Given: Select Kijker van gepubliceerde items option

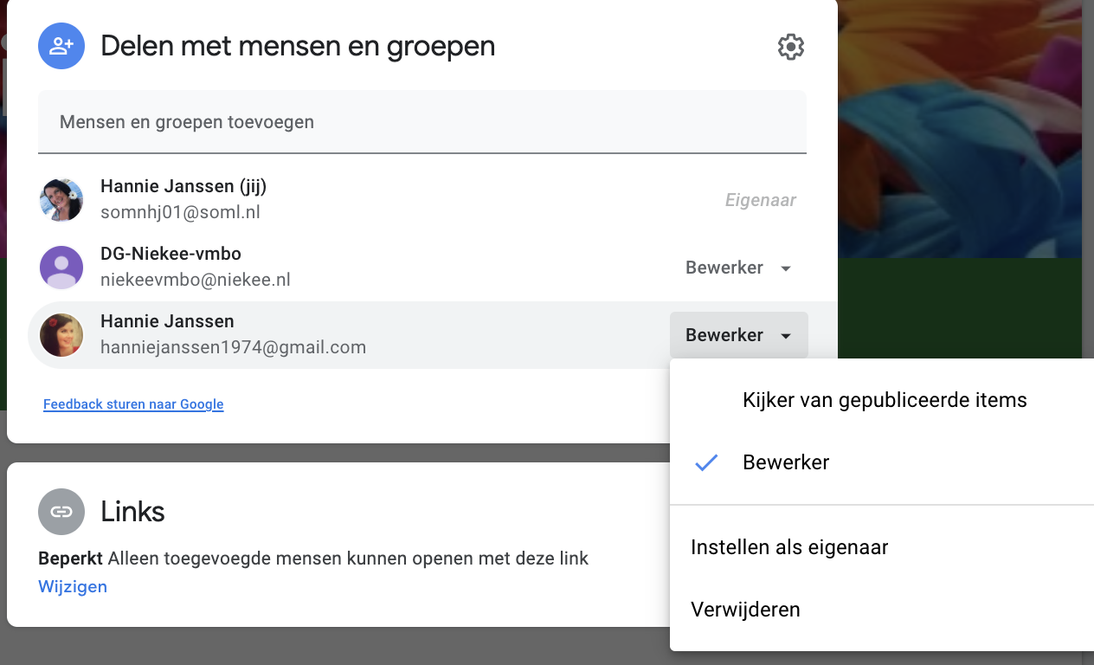Looking at the screenshot, I should tap(885, 400).
